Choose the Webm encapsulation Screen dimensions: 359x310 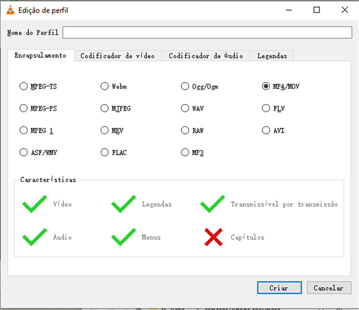click(105, 86)
